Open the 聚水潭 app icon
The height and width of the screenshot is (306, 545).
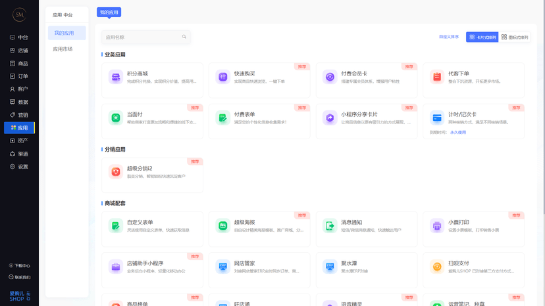(330, 267)
